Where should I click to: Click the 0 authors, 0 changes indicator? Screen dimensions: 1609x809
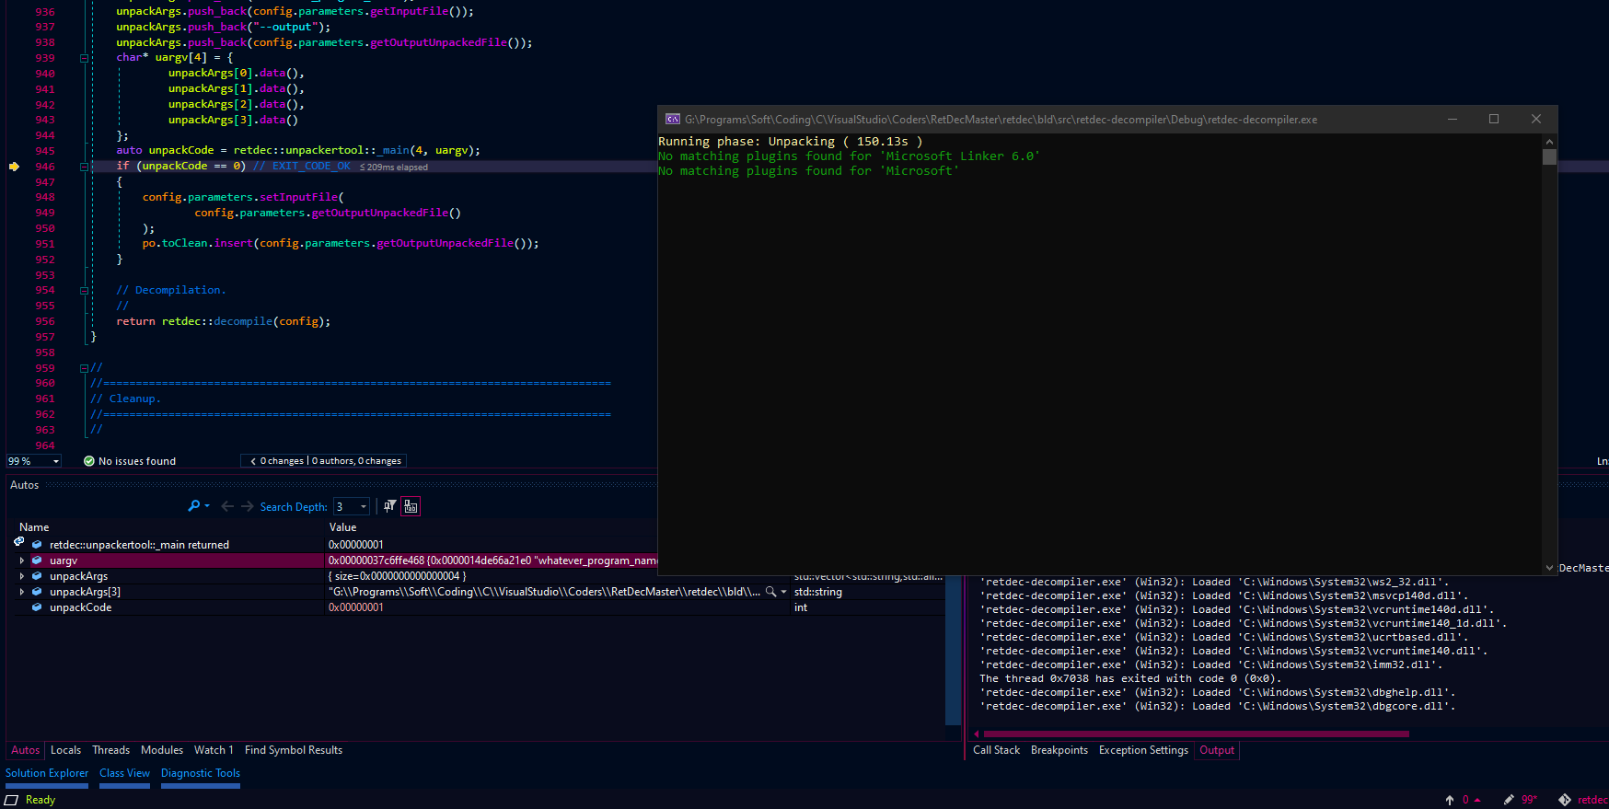[356, 461]
